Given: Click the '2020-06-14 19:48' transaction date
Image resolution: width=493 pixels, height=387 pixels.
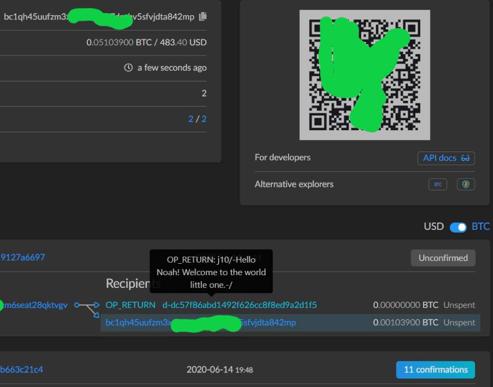Looking at the screenshot, I should coord(220,370).
